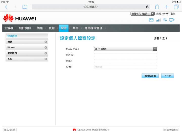This screenshot has width=182, height=136.
Task: Click the connected devices monitor icon
Action: click(172, 20)
